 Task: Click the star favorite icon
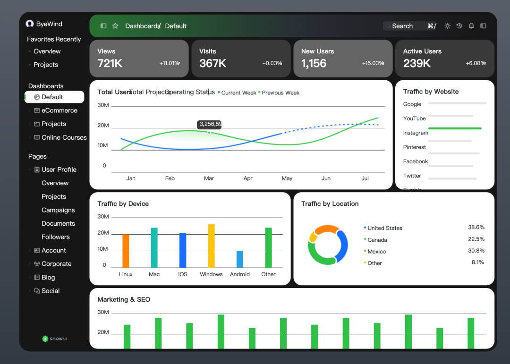pos(115,25)
